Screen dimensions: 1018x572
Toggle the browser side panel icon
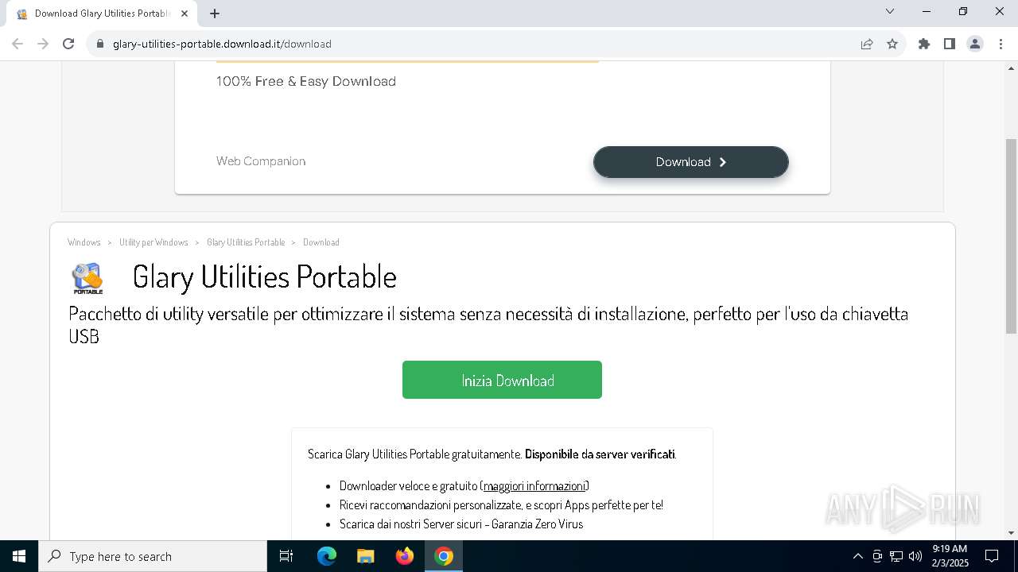coord(950,44)
